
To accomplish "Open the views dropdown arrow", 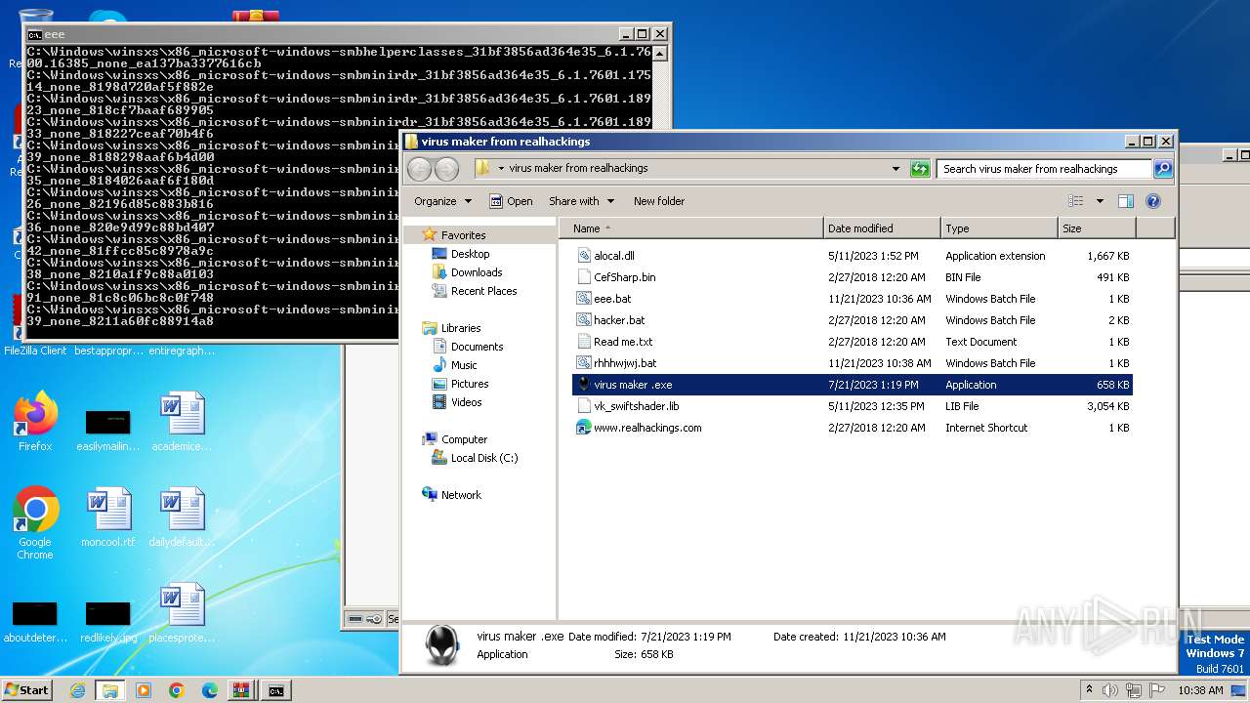I will (x=1100, y=201).
